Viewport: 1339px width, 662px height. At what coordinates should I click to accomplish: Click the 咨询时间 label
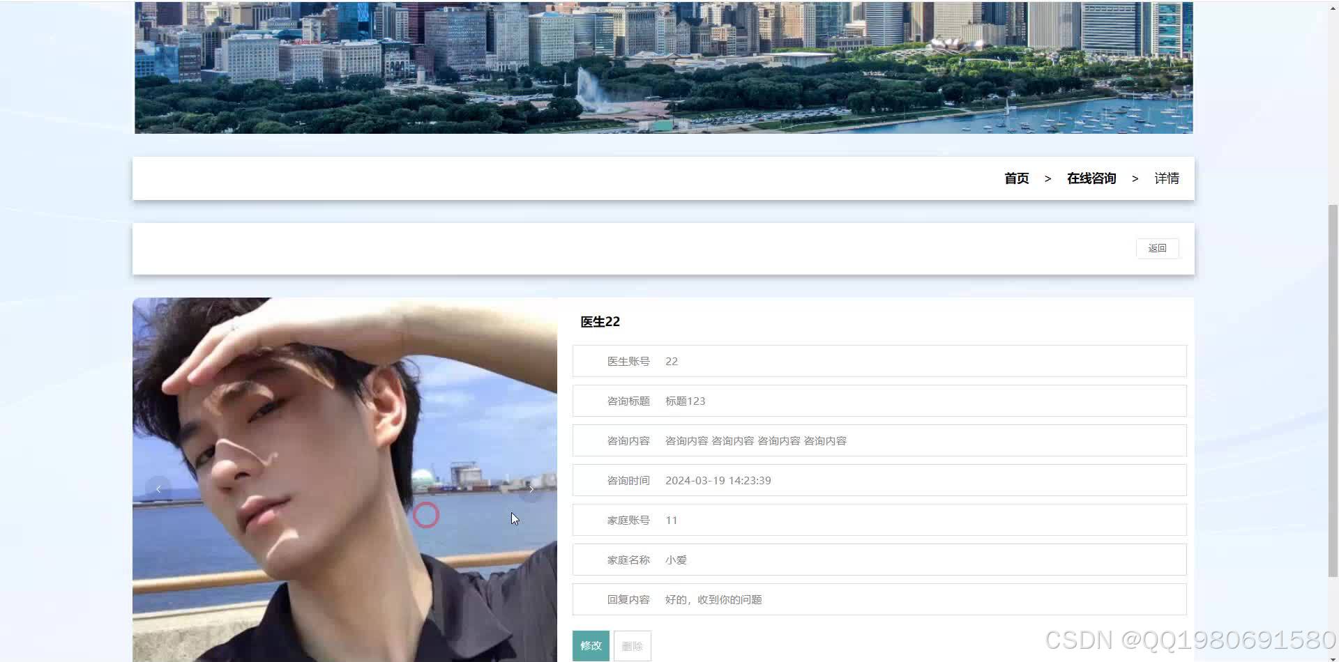coord(628,480)
